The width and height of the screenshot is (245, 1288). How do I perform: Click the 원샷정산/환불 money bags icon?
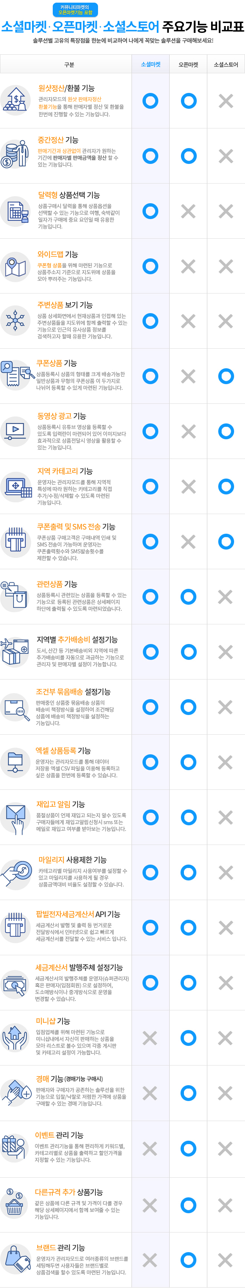pos(15,100)
